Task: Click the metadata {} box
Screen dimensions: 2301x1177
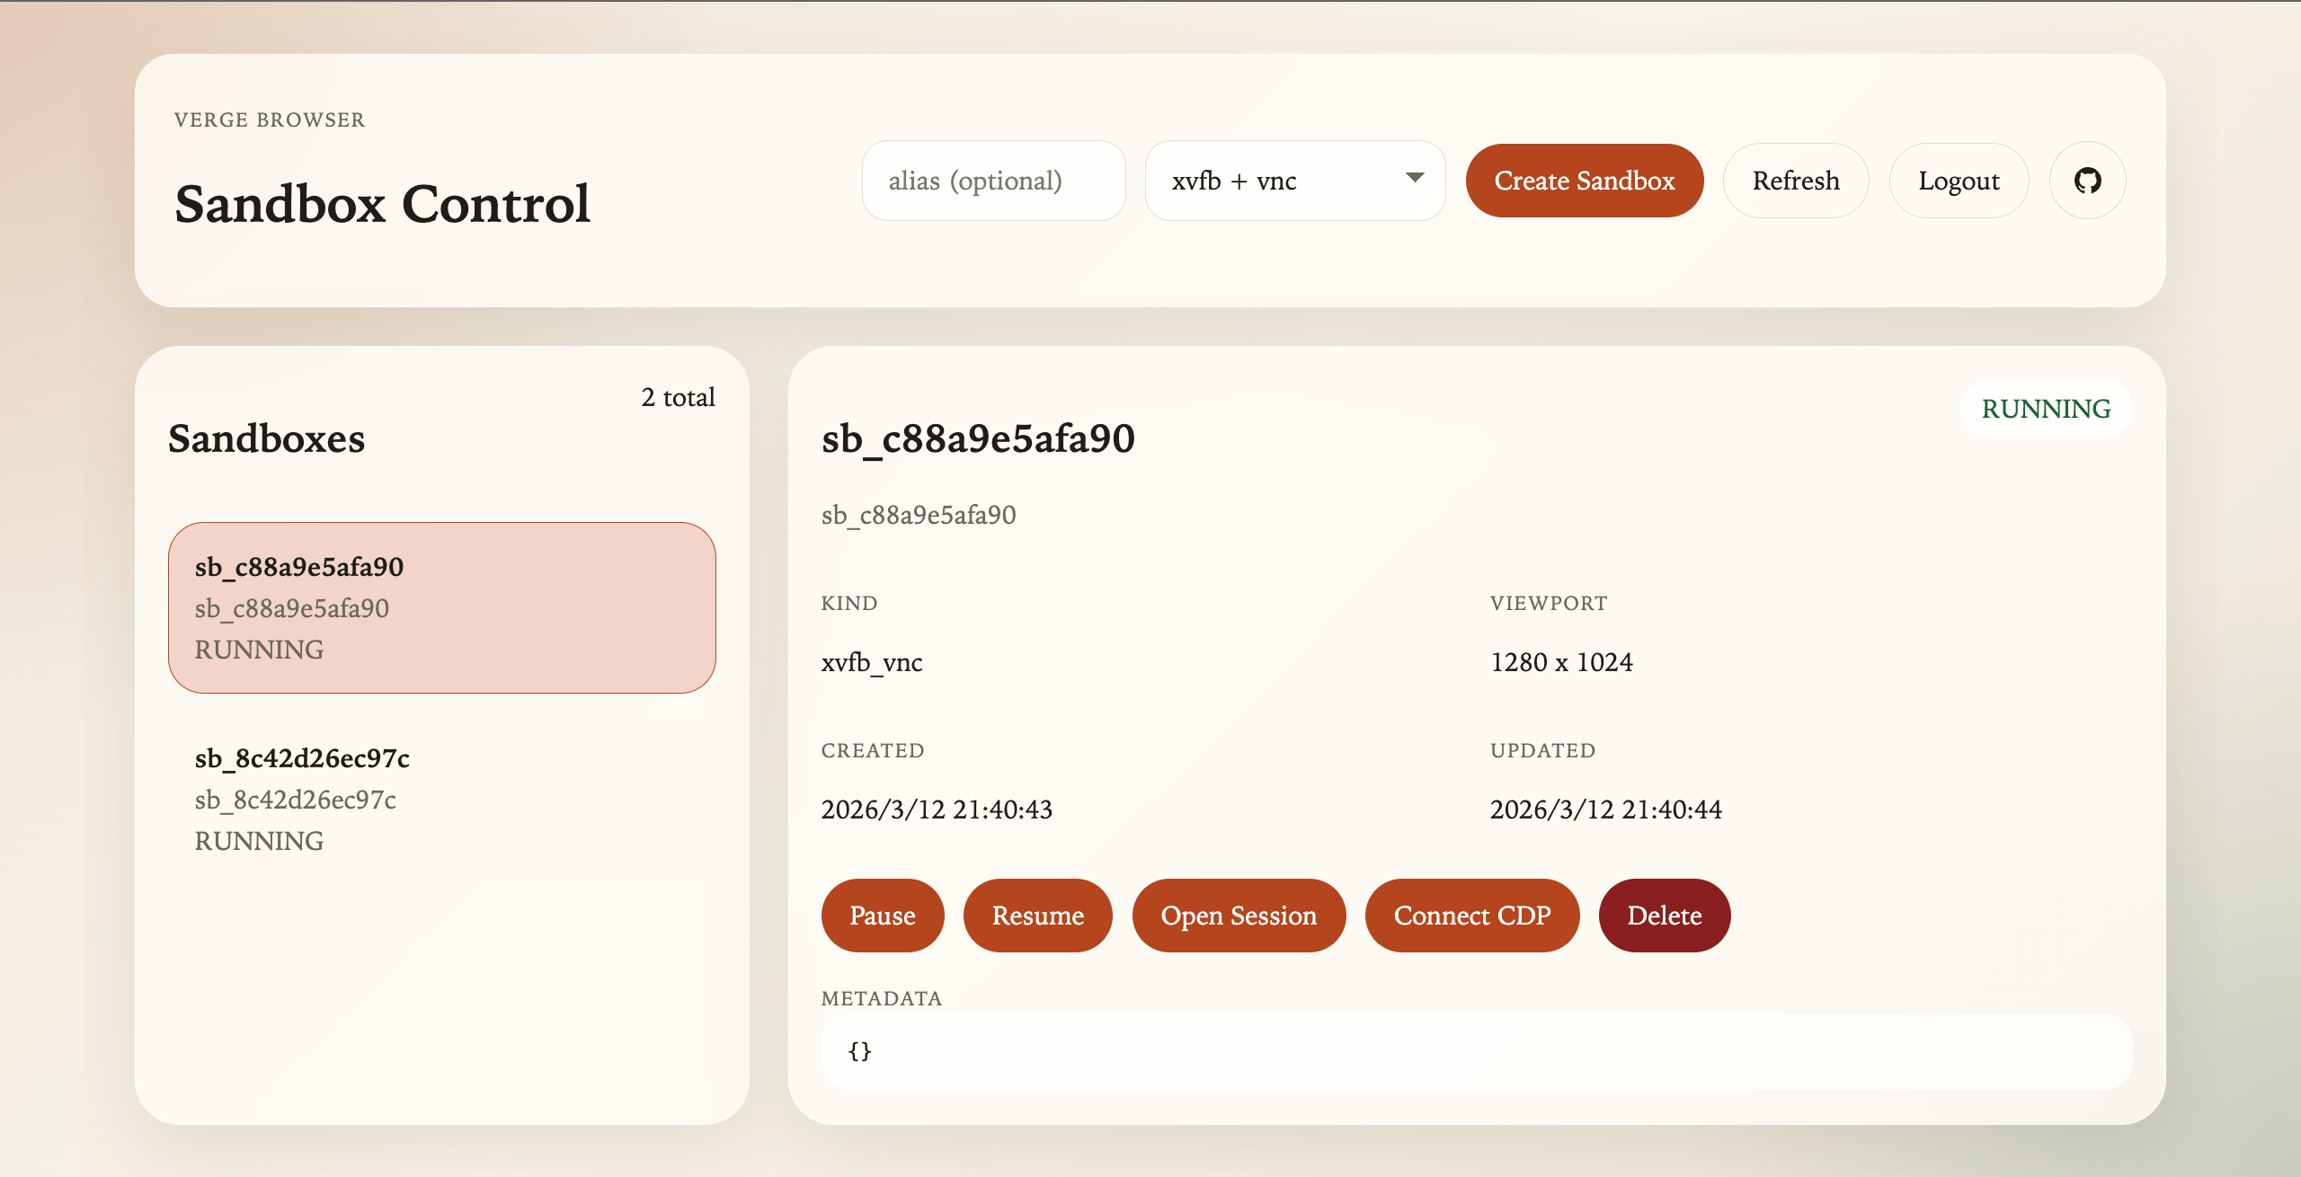Action: (1477, 1051)
